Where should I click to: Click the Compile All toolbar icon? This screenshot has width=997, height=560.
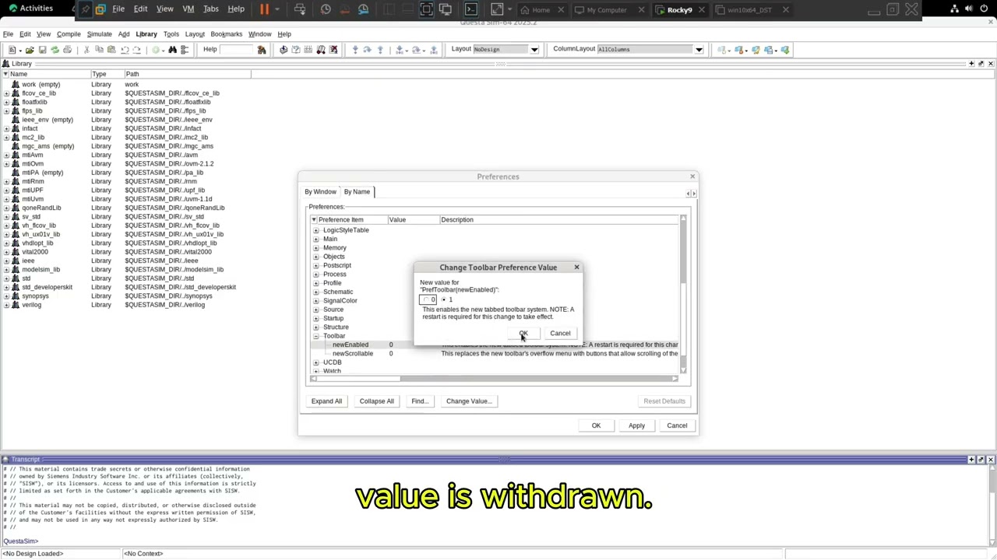tap(296, 50)
